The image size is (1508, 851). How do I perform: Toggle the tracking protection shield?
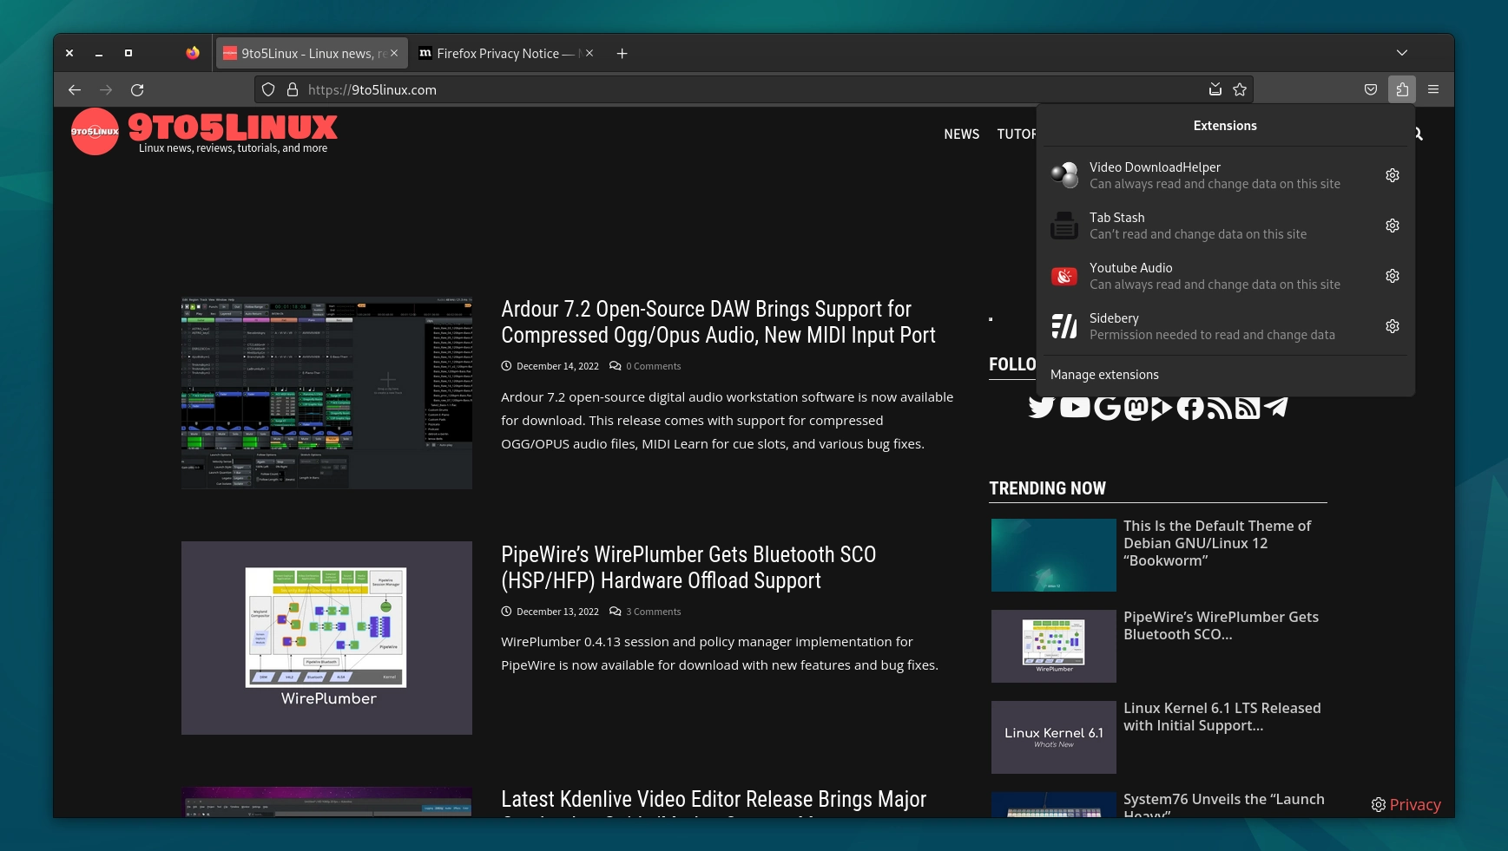[x=268, y=89]
